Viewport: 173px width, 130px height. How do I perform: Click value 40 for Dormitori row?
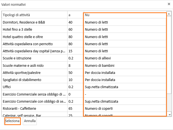[x=70, y=22]
